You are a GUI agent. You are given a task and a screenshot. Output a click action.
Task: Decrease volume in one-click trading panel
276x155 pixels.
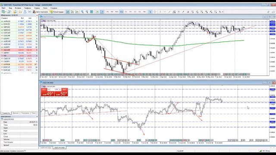[x=49, y=90]
